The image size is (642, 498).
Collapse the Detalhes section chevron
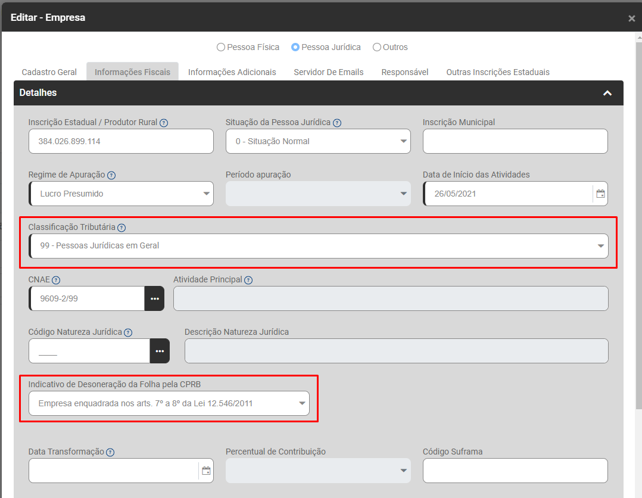click(x=607, y=93)
